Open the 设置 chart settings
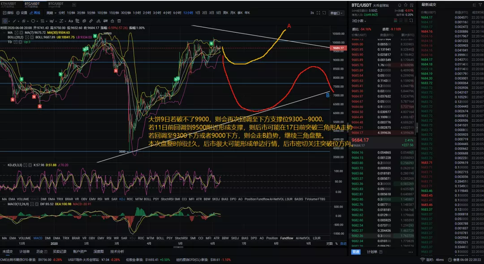 click(22, 13)
